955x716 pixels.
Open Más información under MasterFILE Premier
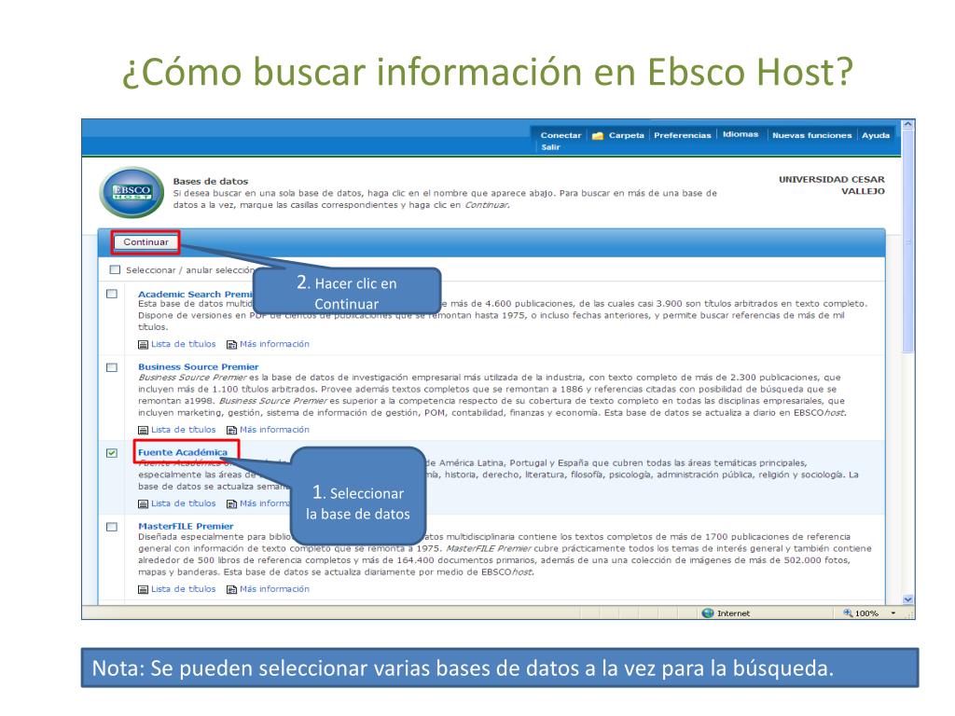tap(275, 589)
